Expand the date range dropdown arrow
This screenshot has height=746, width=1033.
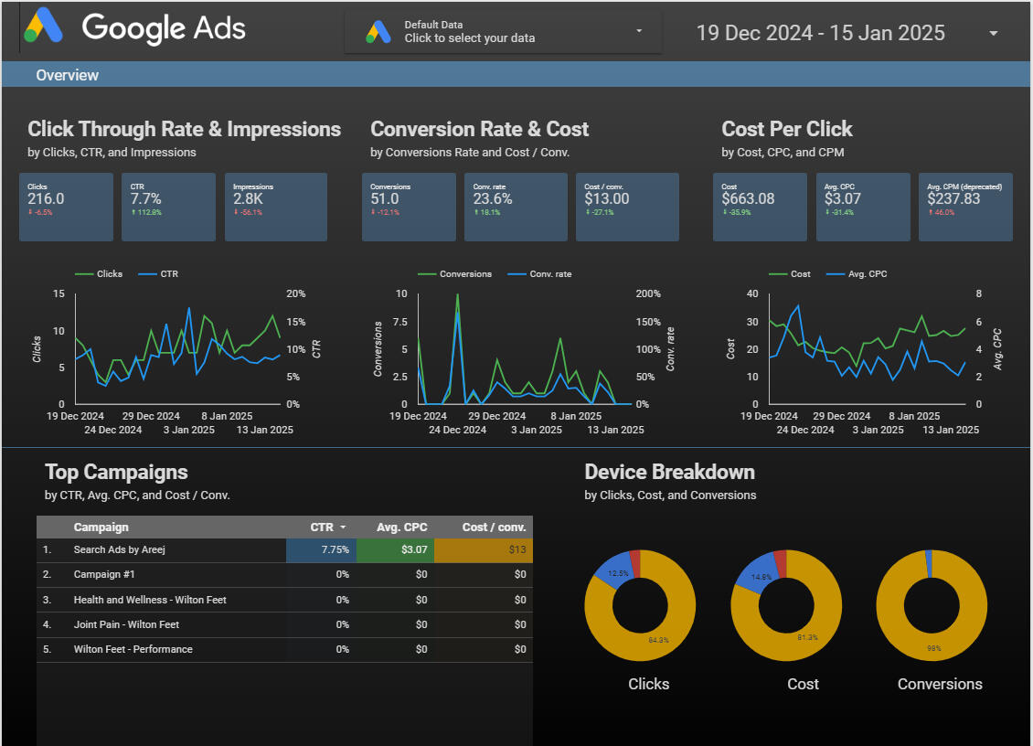993,33
